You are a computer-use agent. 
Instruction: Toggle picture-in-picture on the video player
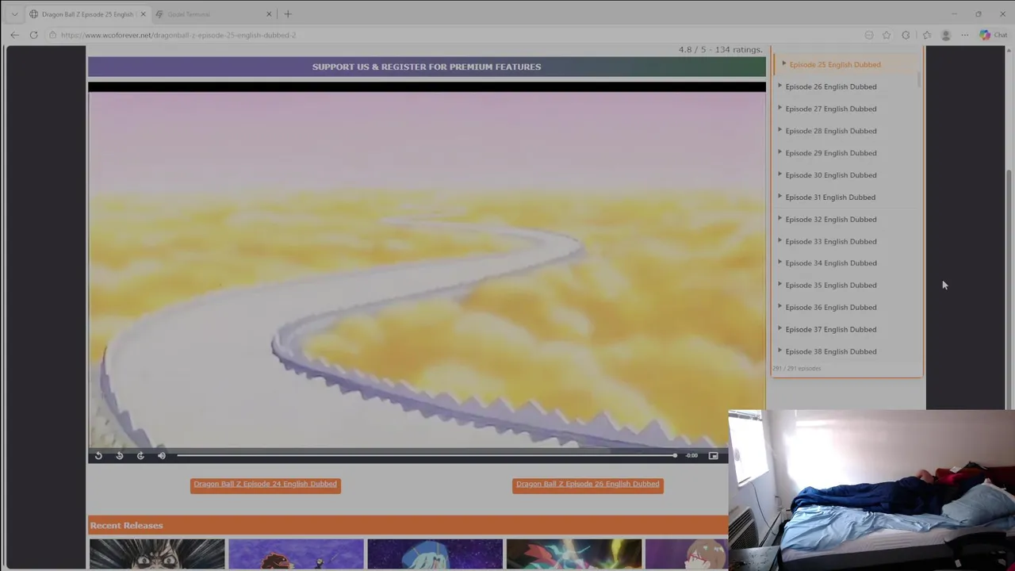(713, 455)
